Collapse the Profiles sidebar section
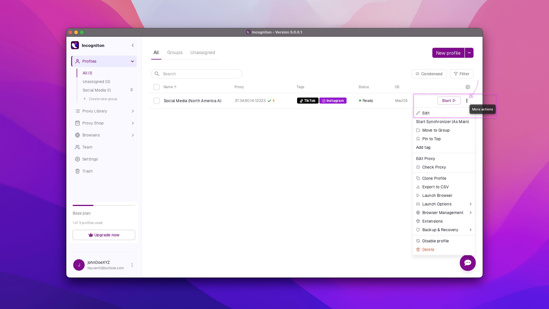Screen dimensions: 549x309 point(132,61)
